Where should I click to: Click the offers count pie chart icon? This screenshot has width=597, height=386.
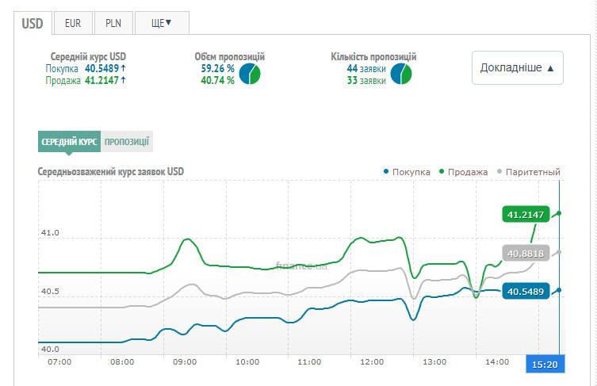(401, 75)
